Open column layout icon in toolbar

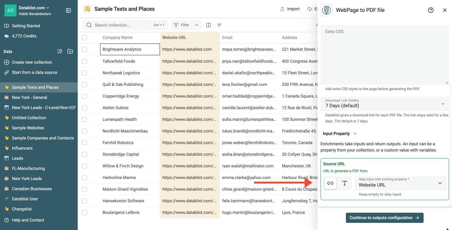pos(209,25)
